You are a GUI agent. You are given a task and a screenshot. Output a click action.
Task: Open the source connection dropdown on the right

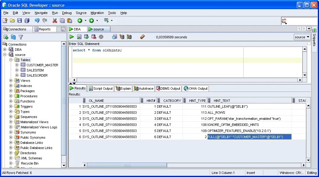click(x=302, y=37)
